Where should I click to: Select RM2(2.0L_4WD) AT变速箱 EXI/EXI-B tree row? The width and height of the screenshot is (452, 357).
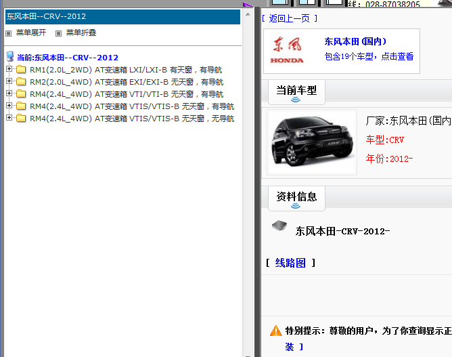point(127,82)
